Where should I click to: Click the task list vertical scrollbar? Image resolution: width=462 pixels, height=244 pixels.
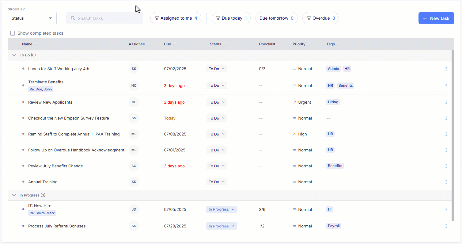[453, 135]
